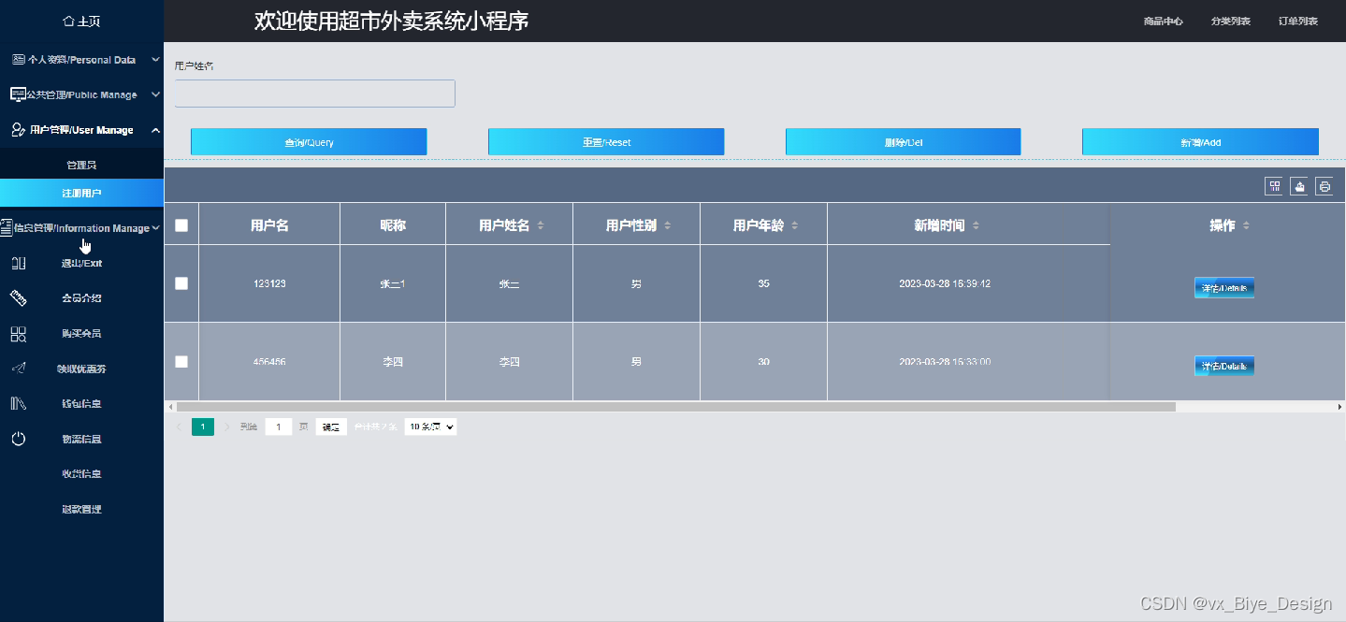Open Details for the 李四 row
This screenshot has height=622, width=1346.
(x=1224, y=366)
